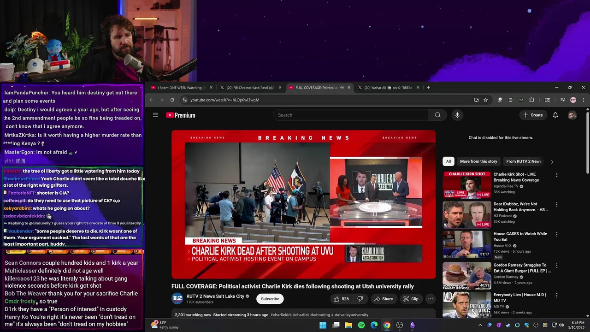
Task: View site information icon in address bar
Action: [x=184, y=100]
